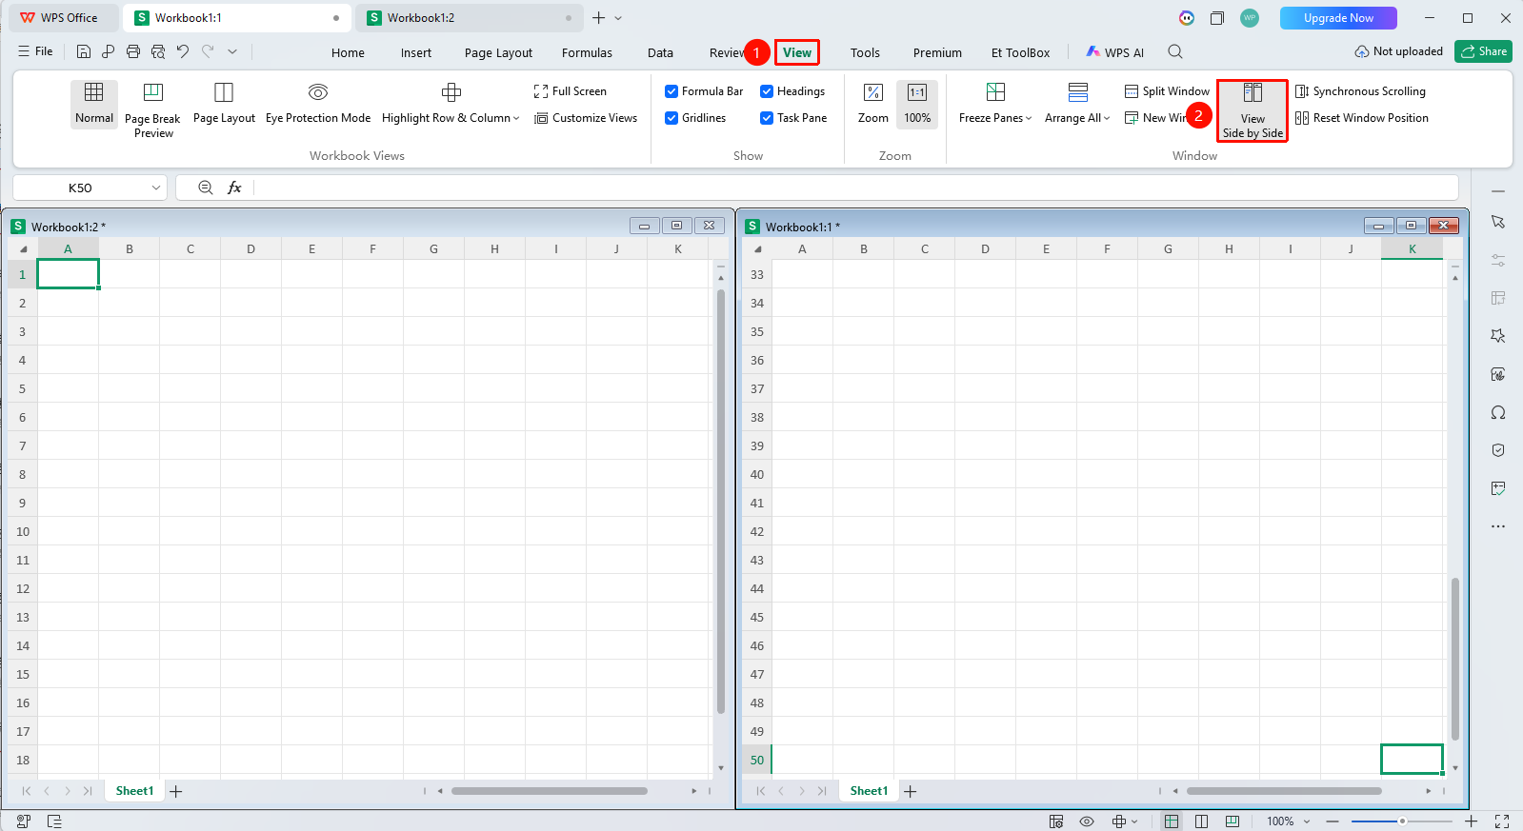The height and width of the screenshot is (831, 1523).
Task: Uncheck the Task Pane checkbox
Action: (x=767, y=118)
